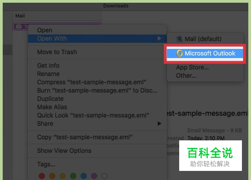Select Move to Trash

97,52
